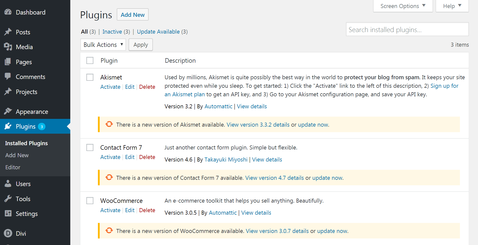Click the Apply bulk action button
The image size is (478, 245).
click(141, 45)
